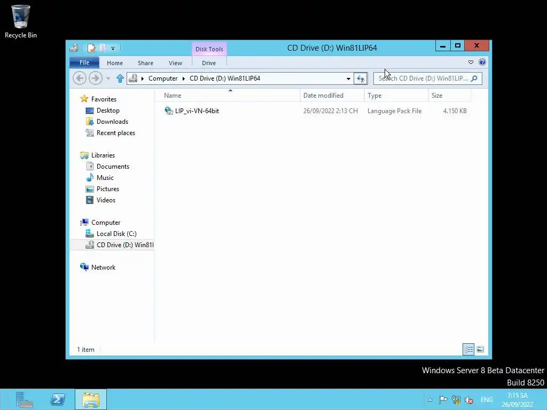Open the Recycle Bin desktop icon
Image resolution: width=547 pixels, height=410 pixels.
pyautogui.click(x=21, y=21)
